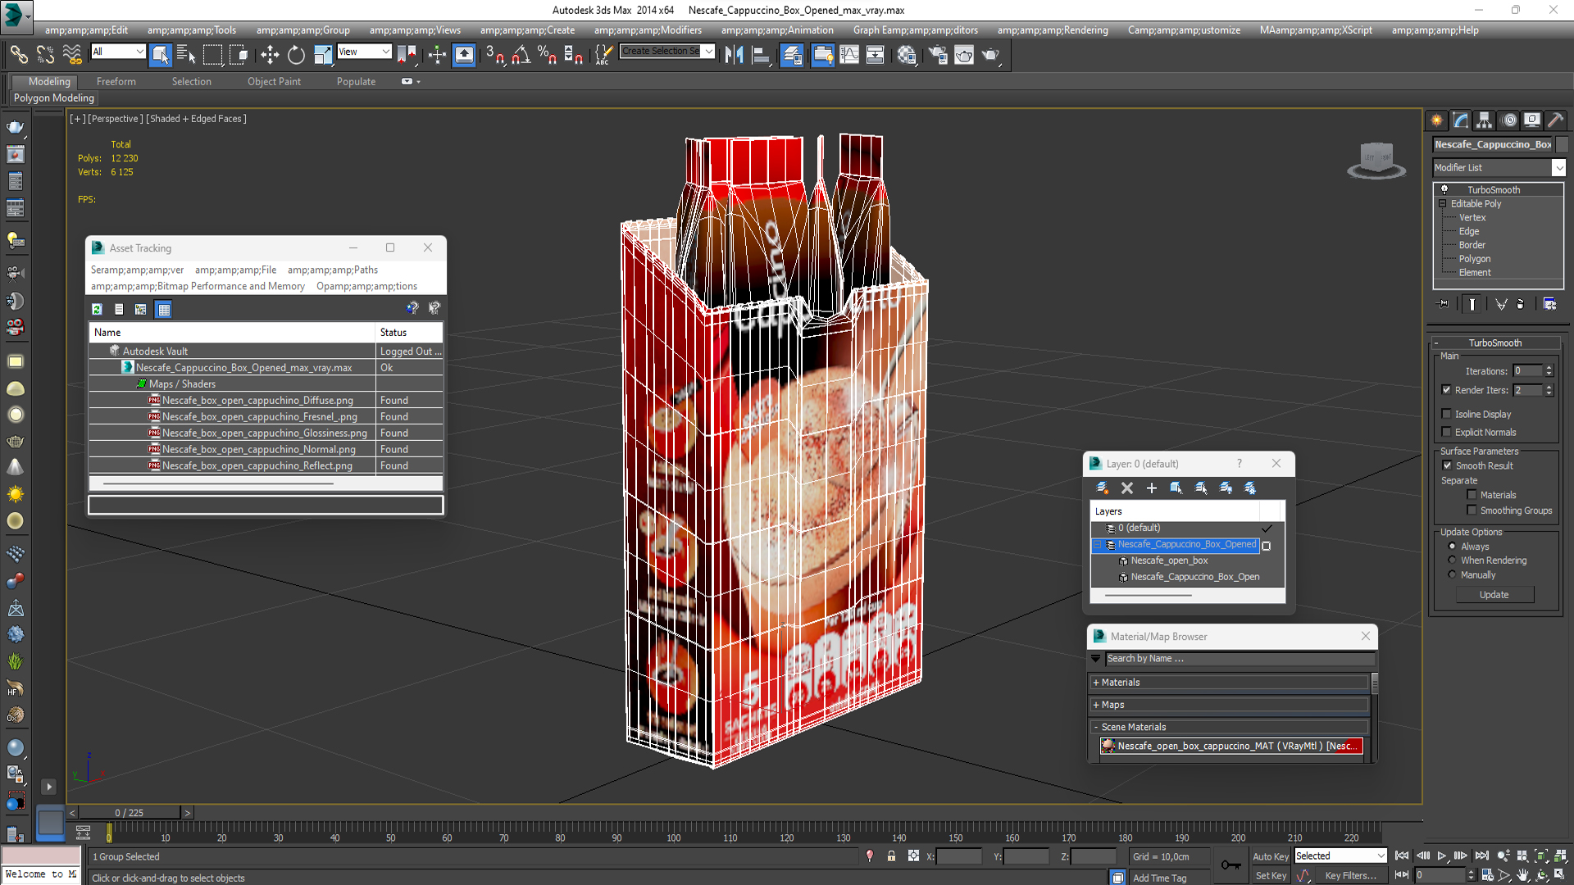Click Nescafe_open_box_cappuccino_MAT material entry
Viewport: 1574px width, 885px height.
1231,746
